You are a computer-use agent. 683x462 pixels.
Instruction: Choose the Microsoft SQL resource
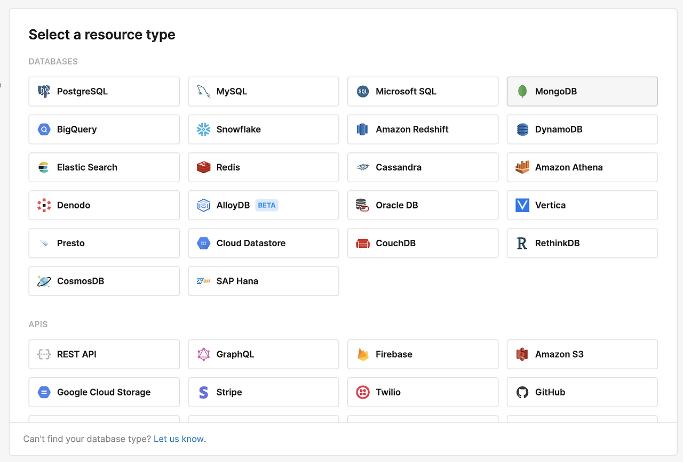[x=423, y=92]
